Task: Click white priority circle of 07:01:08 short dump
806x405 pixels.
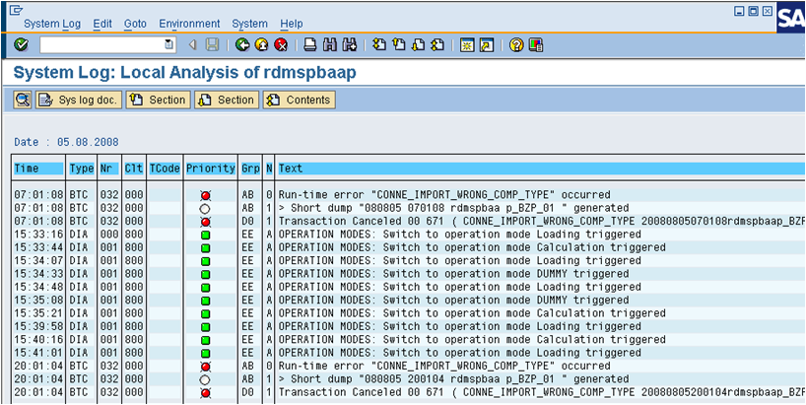Action: (x=205, y=209)
